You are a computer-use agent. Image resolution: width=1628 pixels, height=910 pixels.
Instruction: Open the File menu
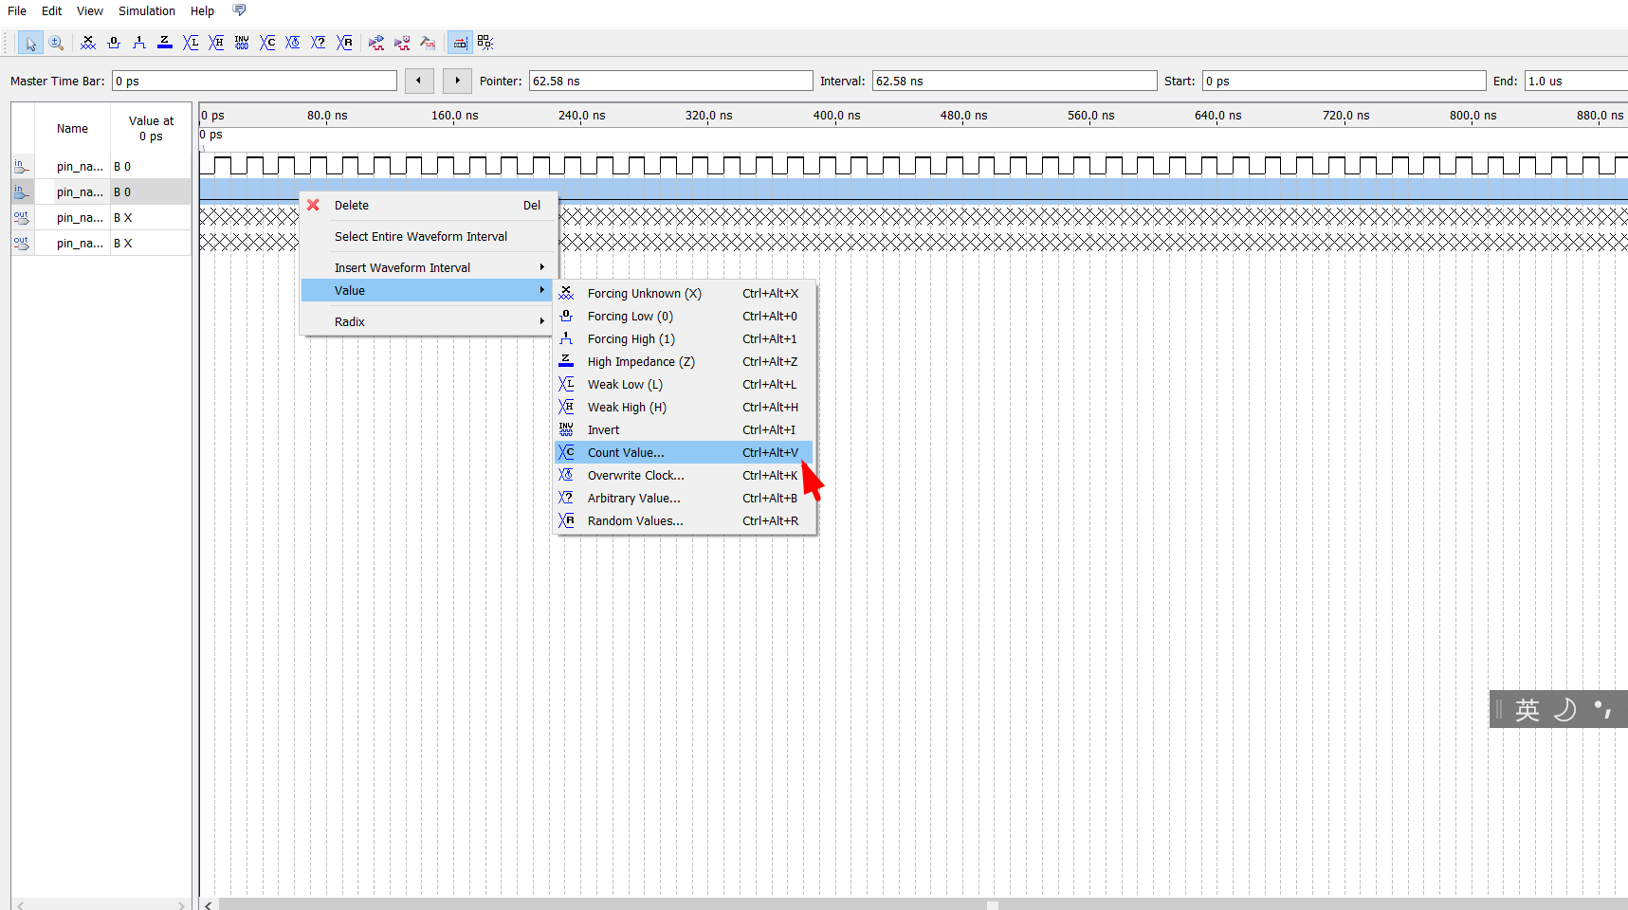pos(17,10)
